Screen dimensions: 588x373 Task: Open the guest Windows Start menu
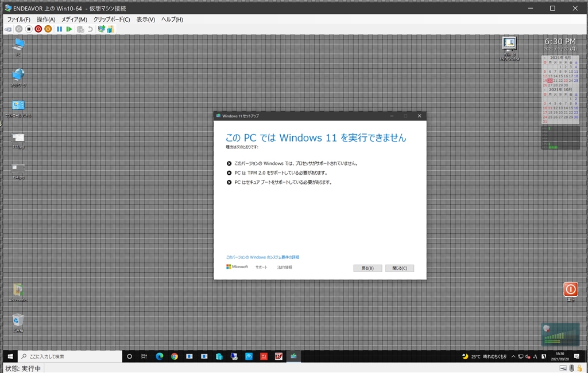pyautogui.click(x=10, y=356)
